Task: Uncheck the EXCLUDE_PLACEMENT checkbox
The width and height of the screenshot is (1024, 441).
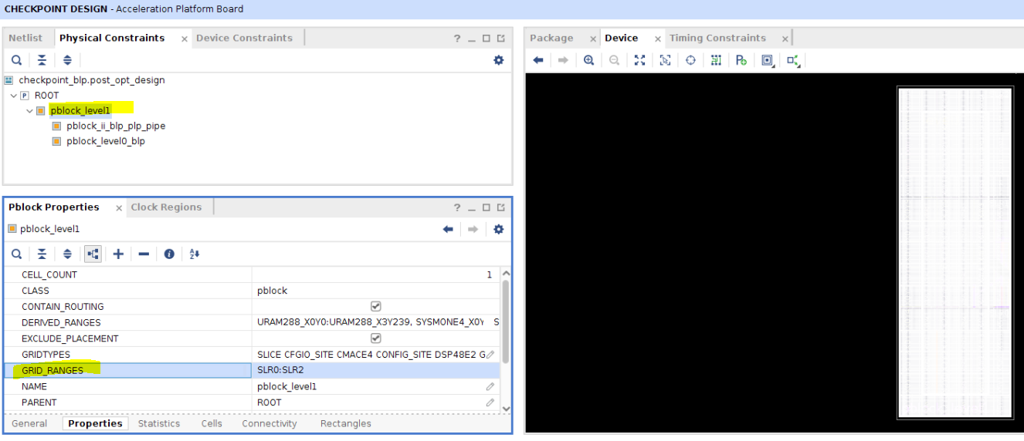Action: (376, 338)
